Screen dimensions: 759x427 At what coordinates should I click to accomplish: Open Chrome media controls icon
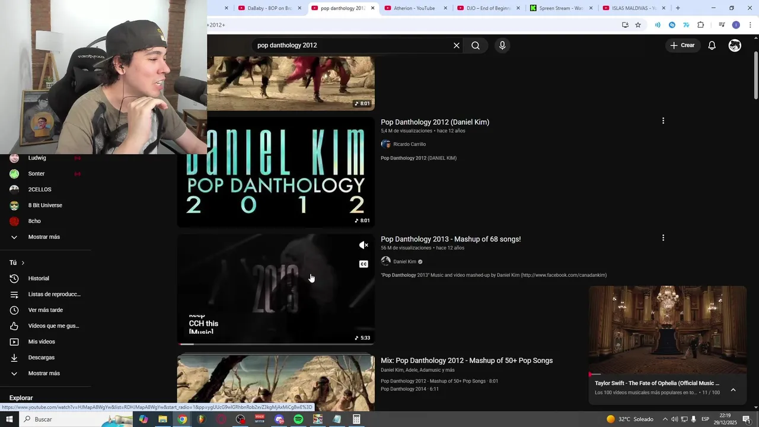click(x=722, y=25)
